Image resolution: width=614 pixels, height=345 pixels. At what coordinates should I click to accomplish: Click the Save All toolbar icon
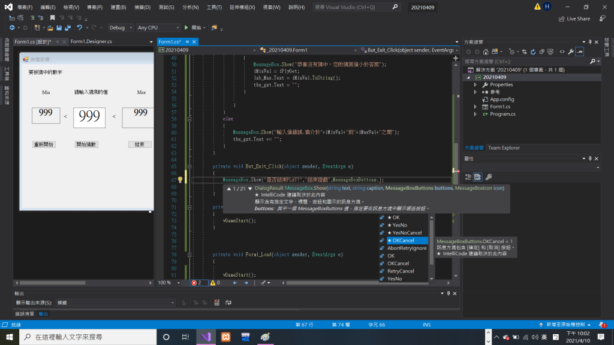point(67,28)
